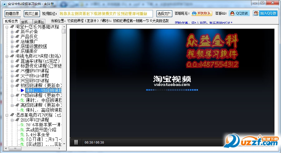The image size is (281, 153).
Task: Click the 和我联系 Wangwang button
Action: tap(202, 13)
